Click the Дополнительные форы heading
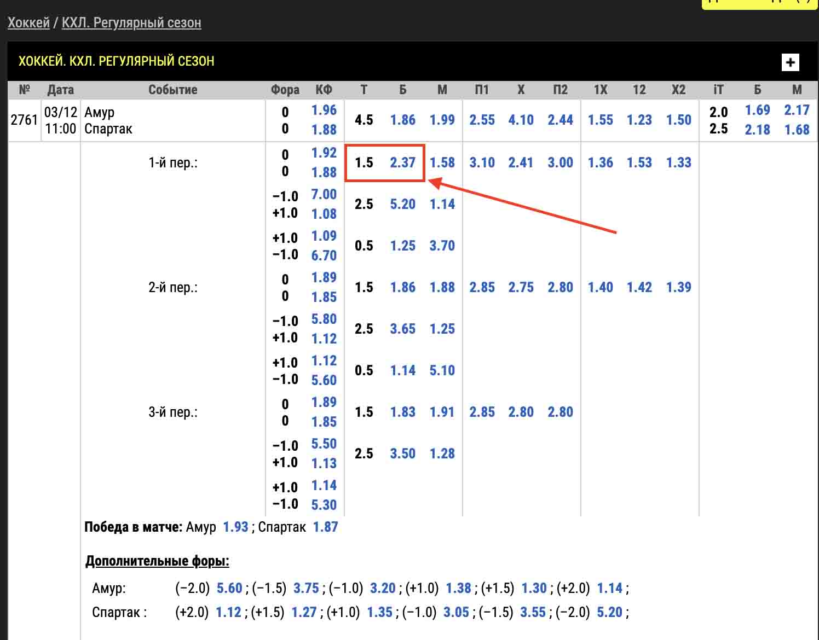This screenshot has width=819, height=640. click(158, 561)
